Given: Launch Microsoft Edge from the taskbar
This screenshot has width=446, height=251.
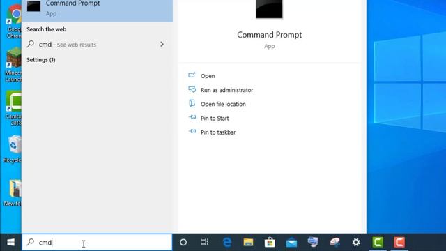Looking at the screenshot, I should point(227,242).
